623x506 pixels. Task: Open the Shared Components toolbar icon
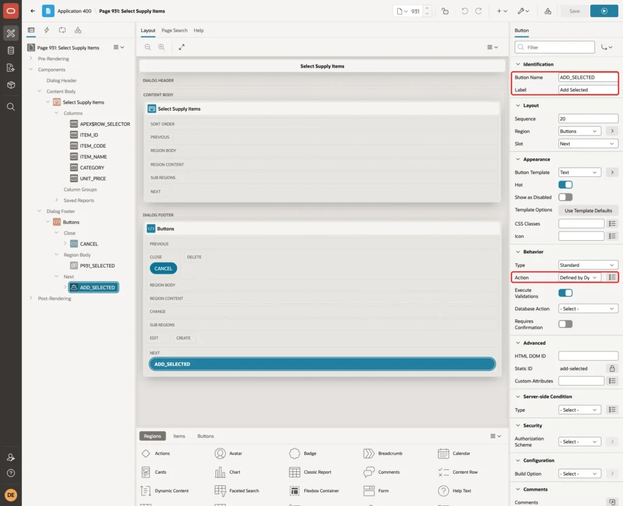coord(548,11)
